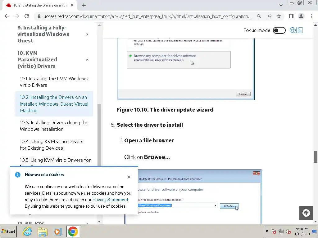Open the volume speaker tray icon
Image resolution: width=318 pixels, height=238 pixels.
[288, 231]
